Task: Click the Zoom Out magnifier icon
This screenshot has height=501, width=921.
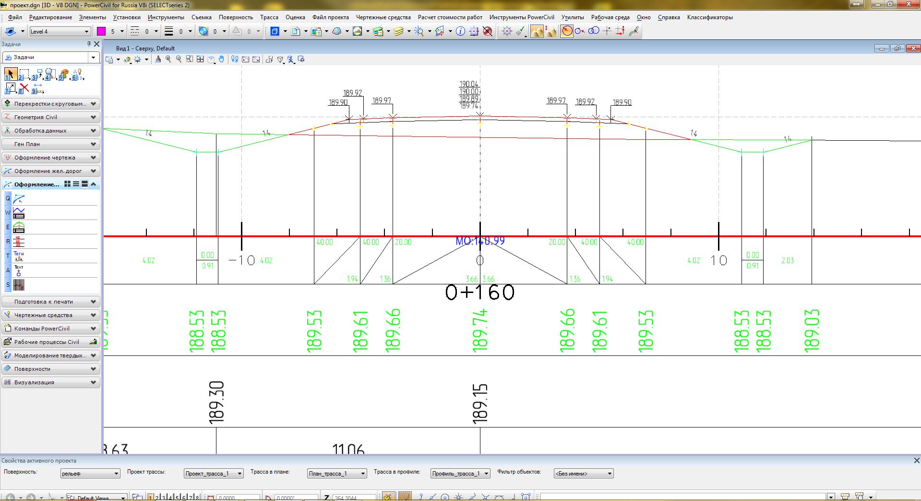Action: 179,59
